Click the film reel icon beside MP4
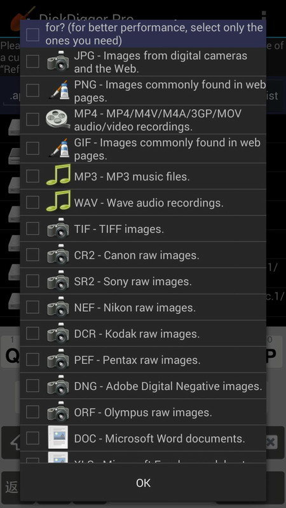286x508 pixels. click(58, 119)
